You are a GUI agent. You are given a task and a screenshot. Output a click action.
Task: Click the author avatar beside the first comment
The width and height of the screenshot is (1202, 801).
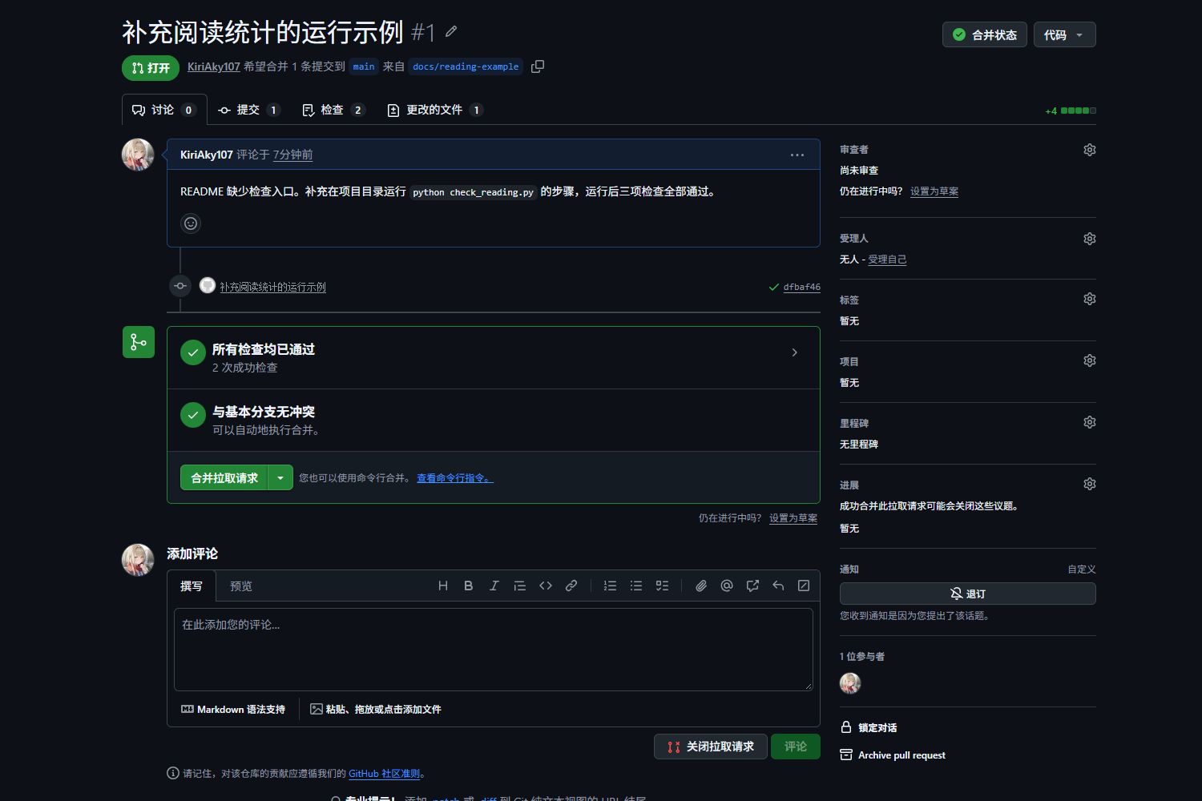pos(138,155)
